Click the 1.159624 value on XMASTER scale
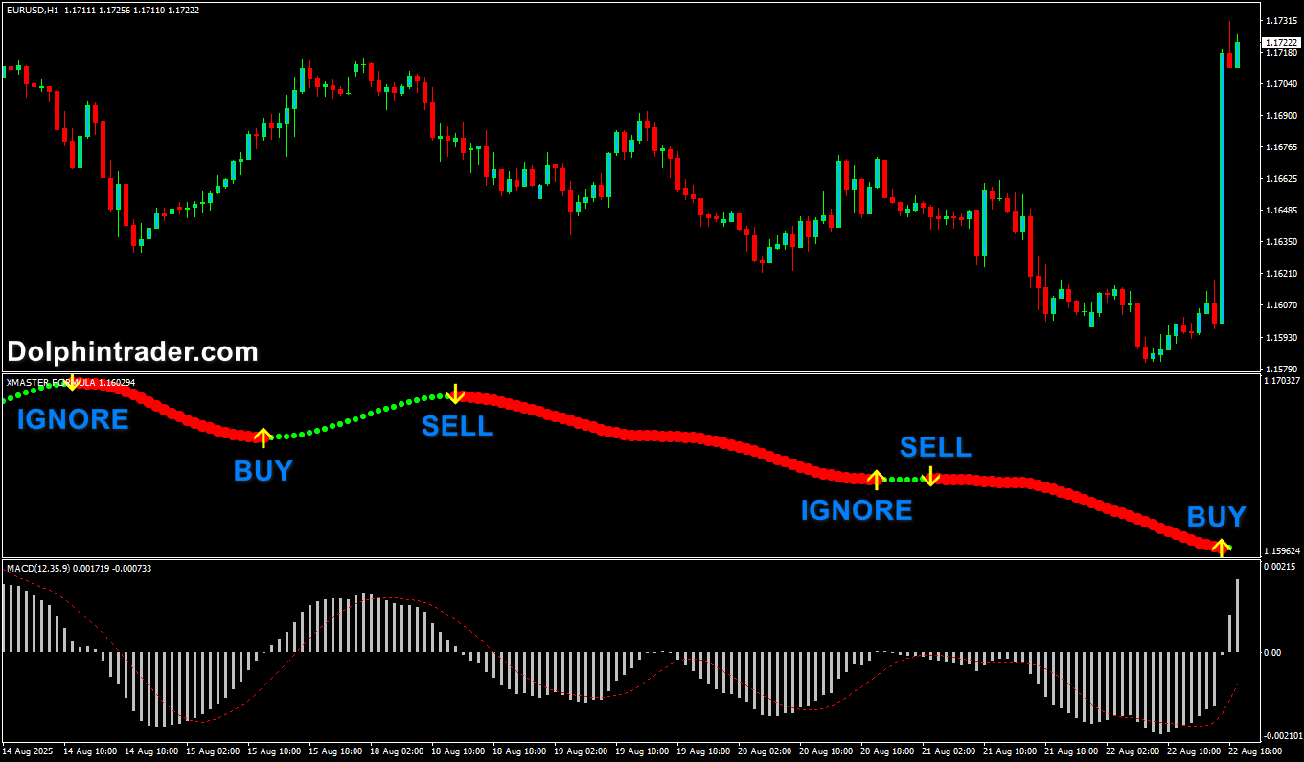The image size is (1304, 762). pos(1281,551)
